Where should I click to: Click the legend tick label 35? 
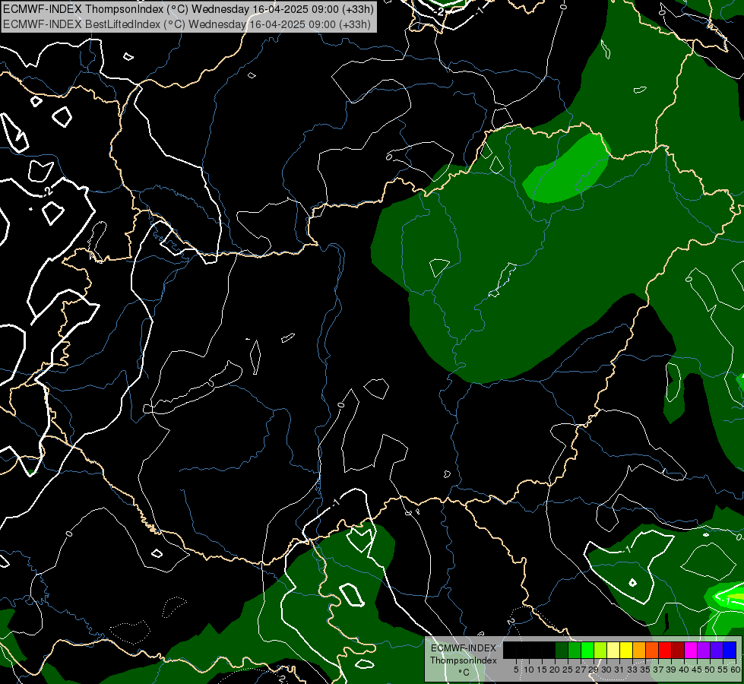point(645,670)
